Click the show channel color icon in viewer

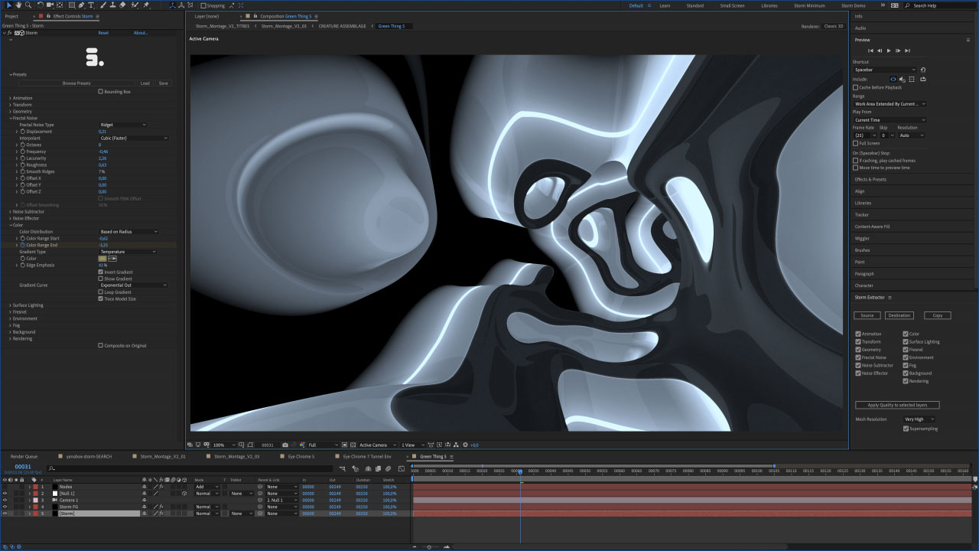click(x=301, y=445)
